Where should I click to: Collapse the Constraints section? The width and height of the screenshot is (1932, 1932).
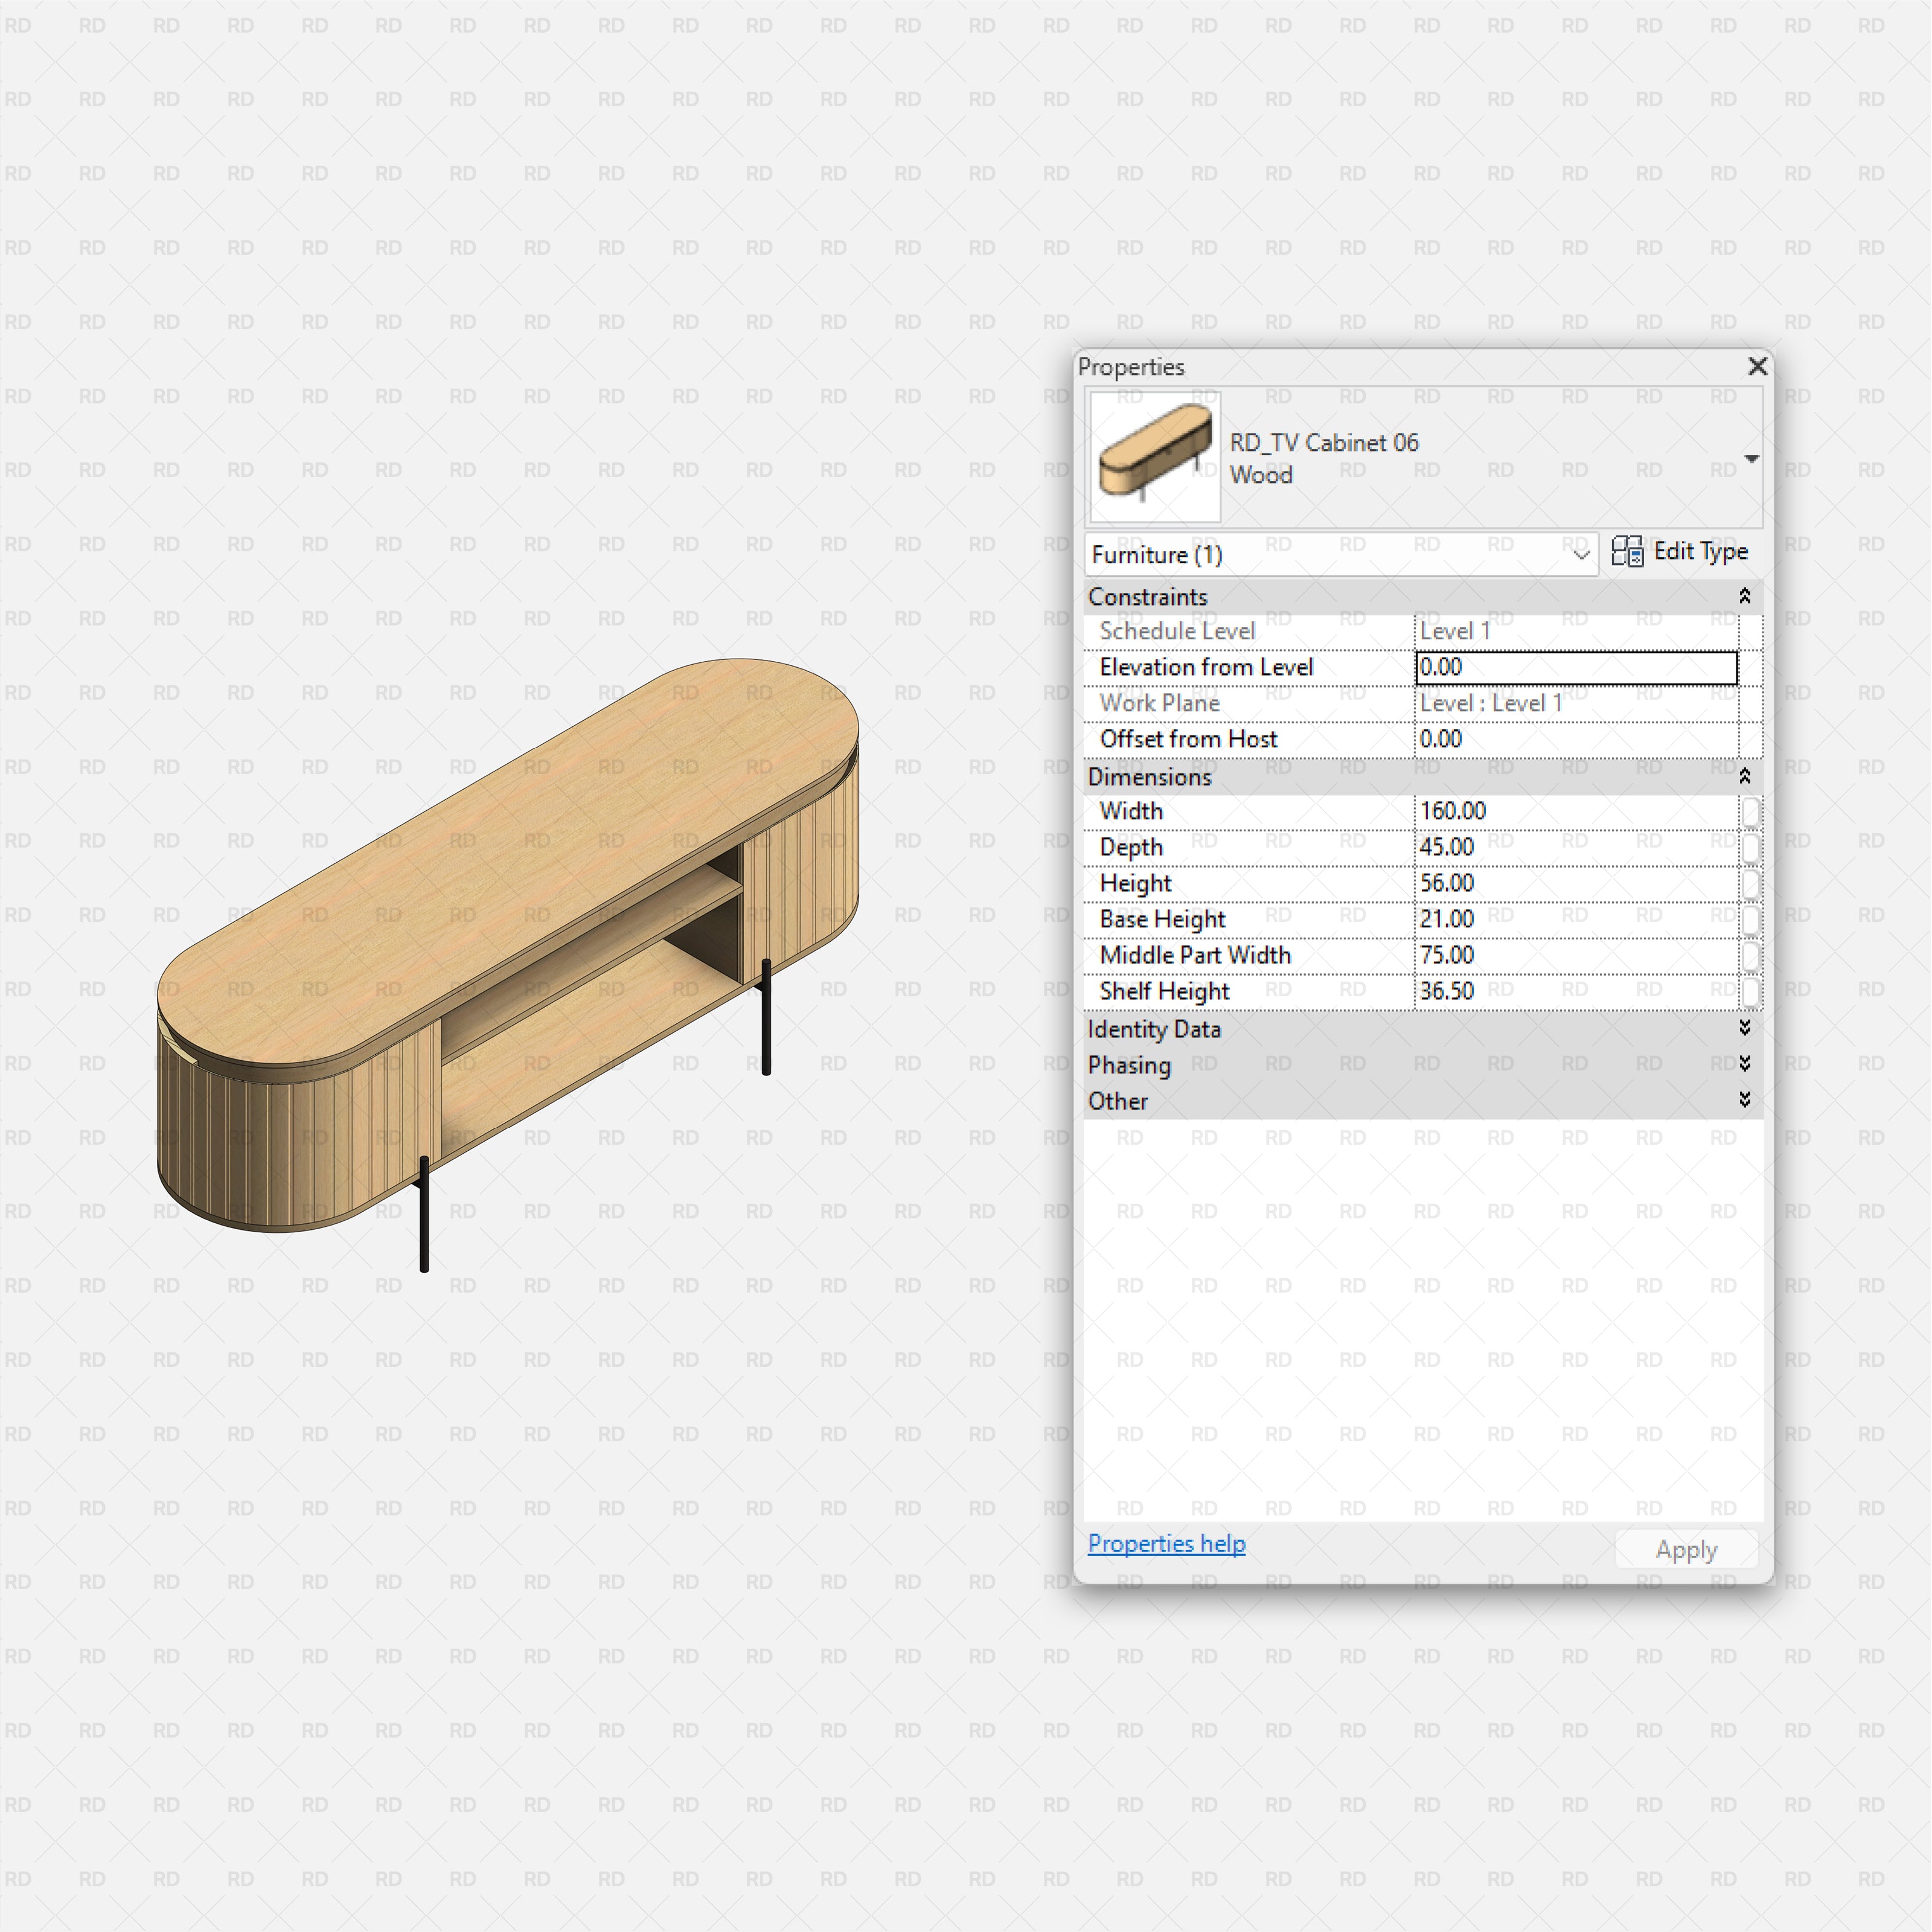coord(1744,596)
